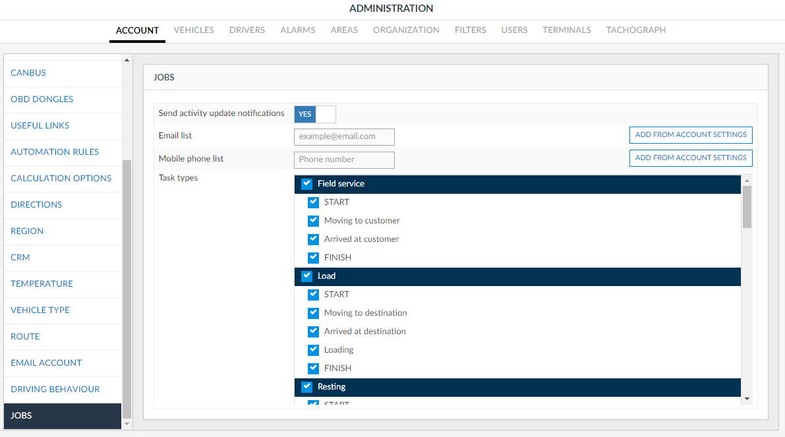
Task: Click the sidebar scroll up arrow
Action: [127, 61]
